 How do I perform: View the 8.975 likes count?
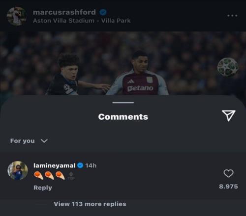[x=228, y=187]
